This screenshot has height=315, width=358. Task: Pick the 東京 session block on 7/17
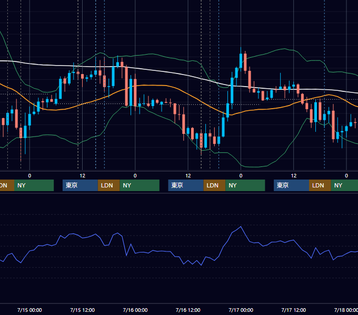(x=291, y=185)
